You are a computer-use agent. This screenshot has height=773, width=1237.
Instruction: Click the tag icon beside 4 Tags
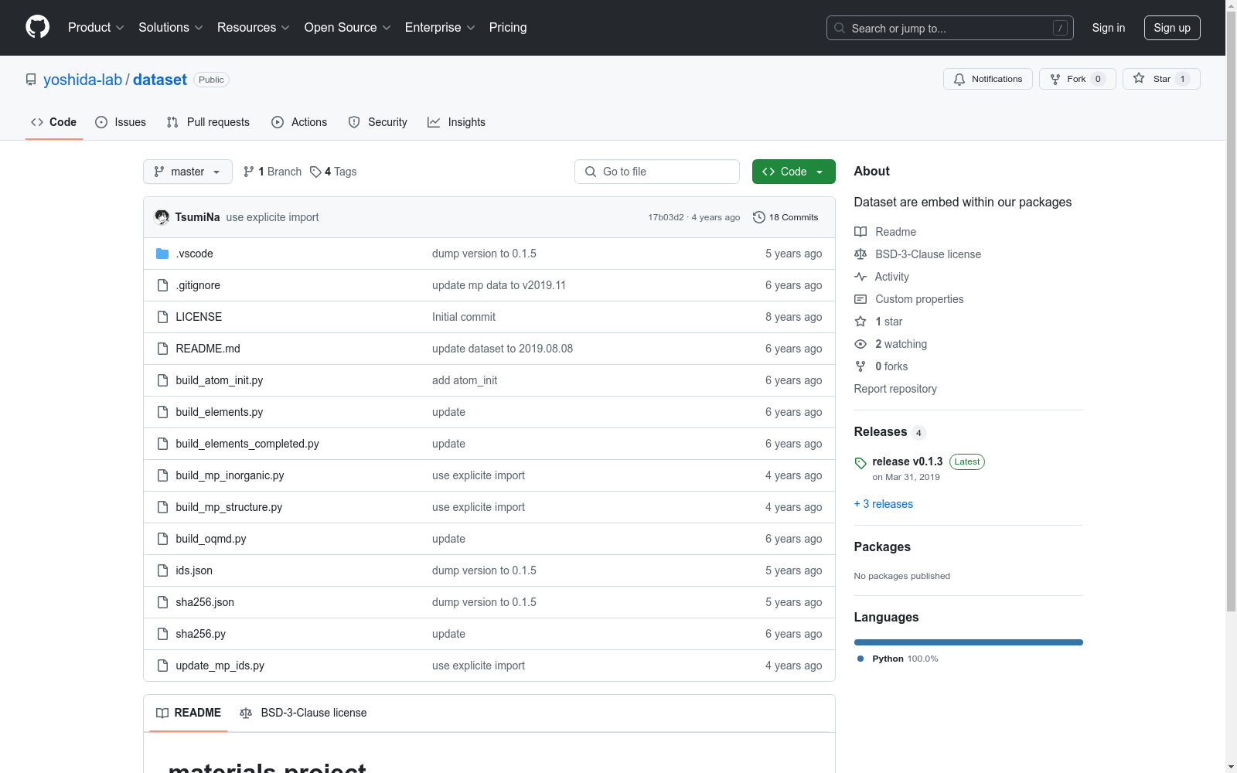pyautogui.click(x=315, y=172)
